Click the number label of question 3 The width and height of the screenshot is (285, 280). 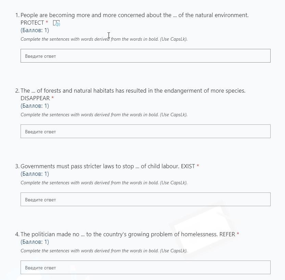(17, 166)
